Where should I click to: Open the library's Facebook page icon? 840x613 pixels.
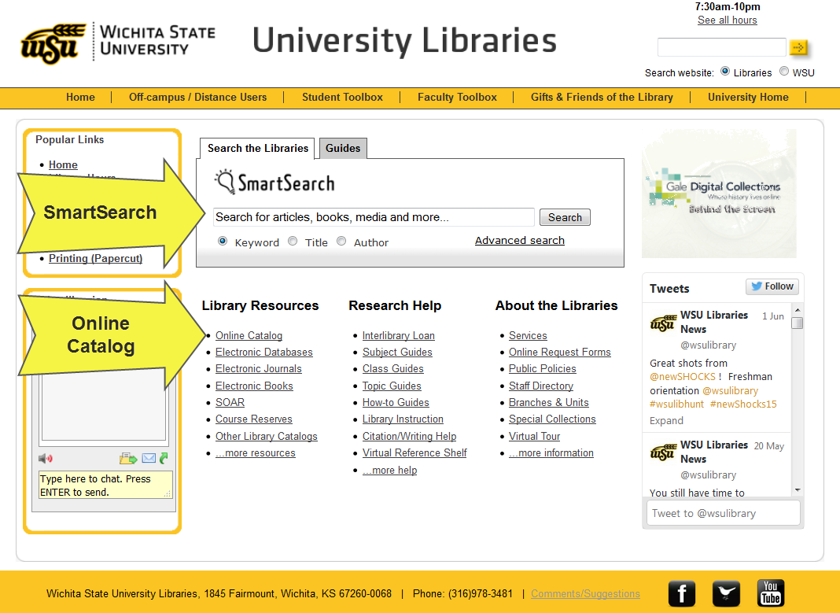click(x=681, y=593)
